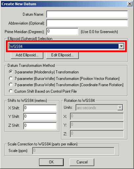Click the Abbreviation (Optional) input box
This screenshot has height=169, width=134.
point(87,23)
